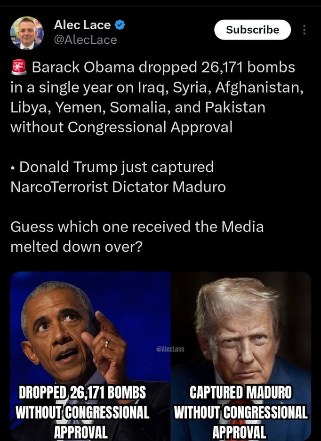Tap the red siren emoji
This screenshot has width=321, height=441.
19,67
